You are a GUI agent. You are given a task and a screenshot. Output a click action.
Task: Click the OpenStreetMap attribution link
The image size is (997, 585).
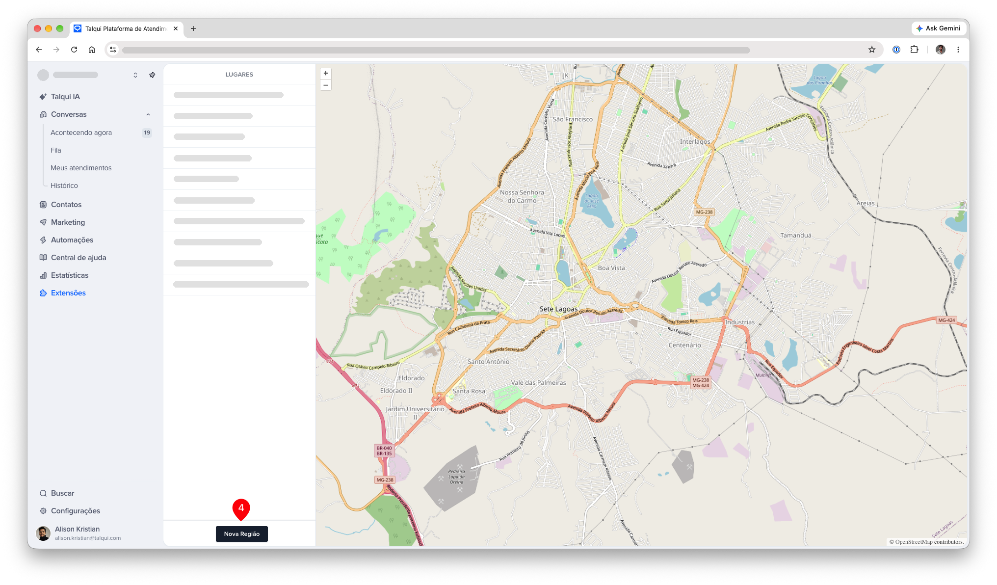(x=914, y=542)
